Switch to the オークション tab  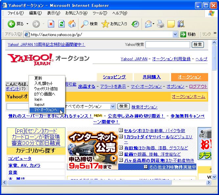[x=189, y=77]
